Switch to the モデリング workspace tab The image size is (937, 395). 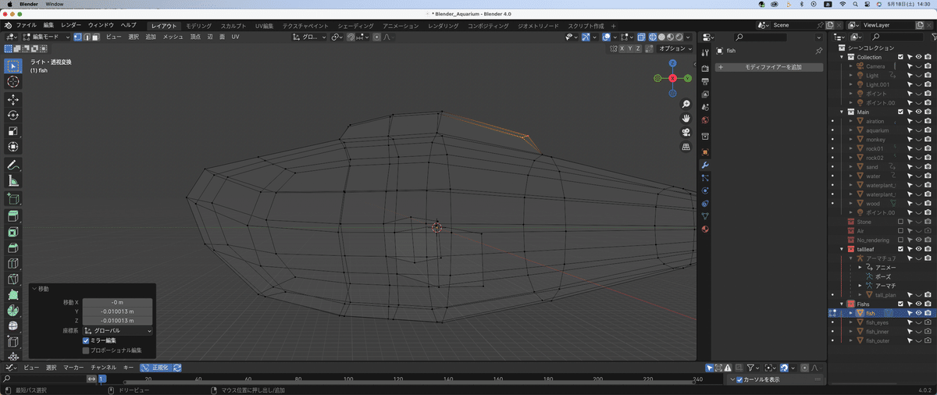[x=198, y=26]
